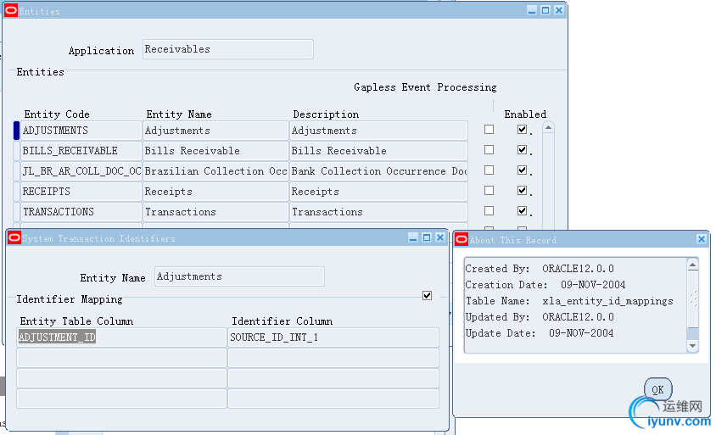The image size is (716, 435).
Task: Click scroll down arrow in About This Record
Action: tap(693, 346)
